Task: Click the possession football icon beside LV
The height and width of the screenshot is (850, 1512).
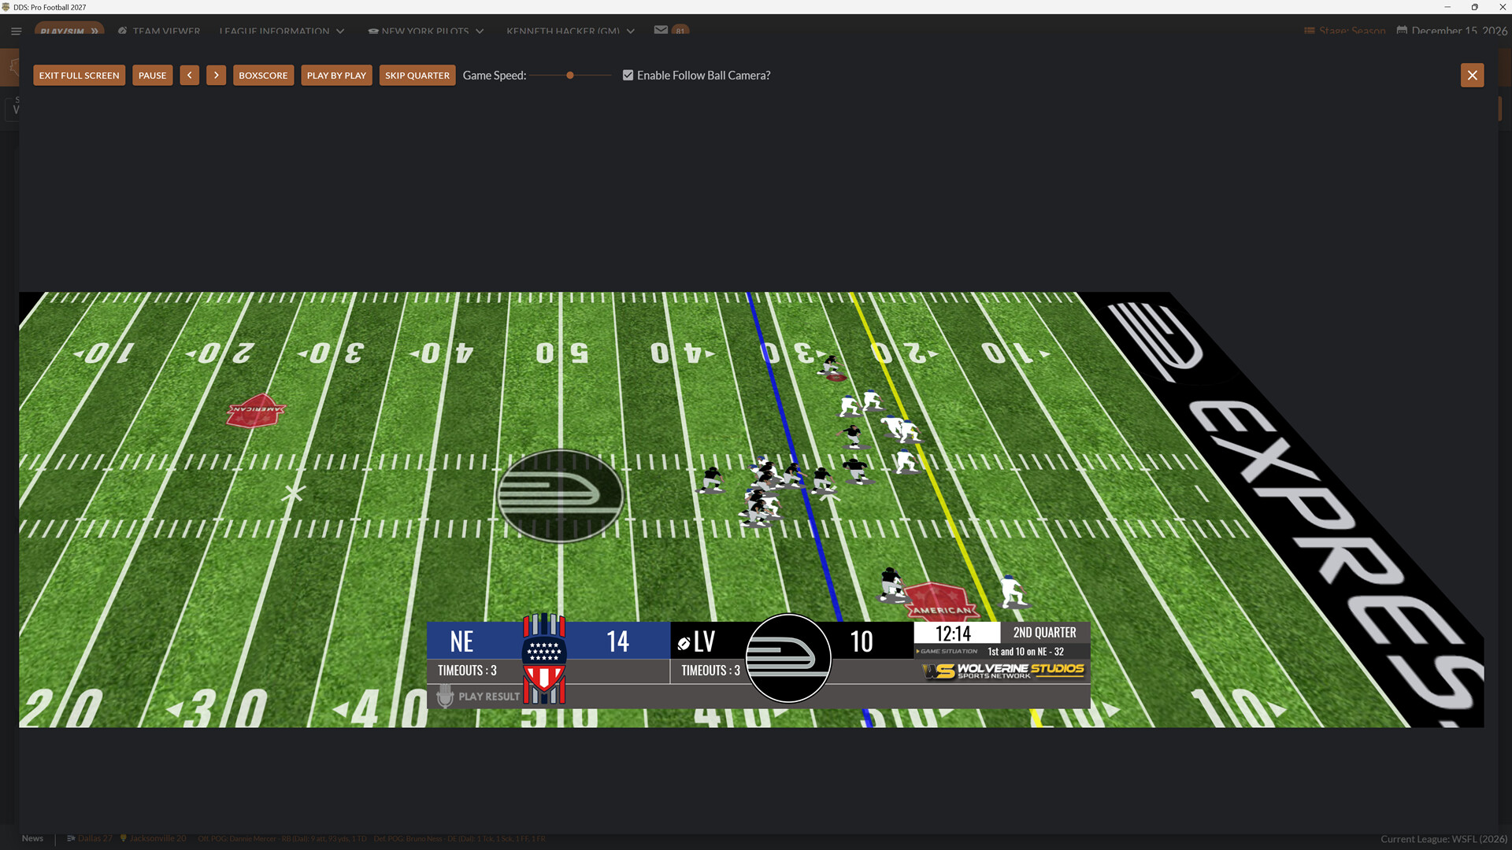Action: pyautogui.click(x=684, y=644)
